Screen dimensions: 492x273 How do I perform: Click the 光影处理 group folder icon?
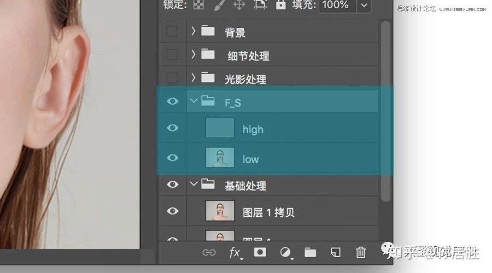208,78
